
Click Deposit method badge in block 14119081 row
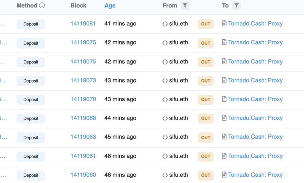[x=31, y=24]
